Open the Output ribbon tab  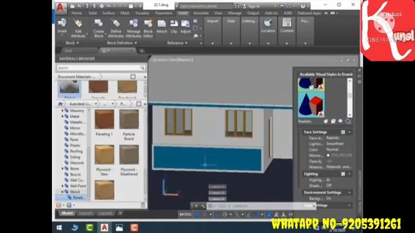coord(253,13)
